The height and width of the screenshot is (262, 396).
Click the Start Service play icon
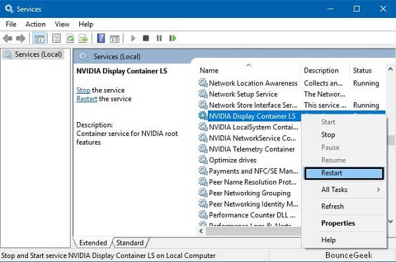pos(133,38)
